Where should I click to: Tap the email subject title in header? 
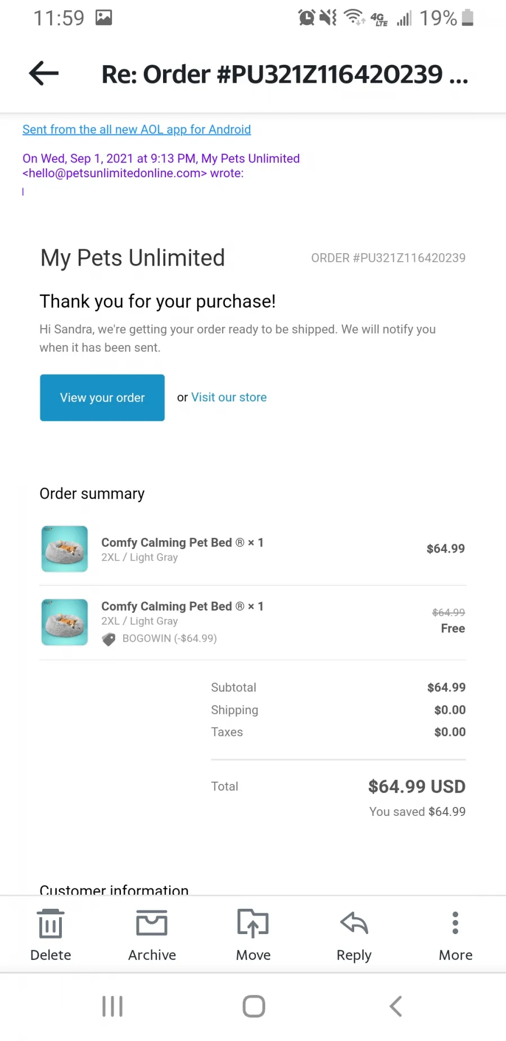point(284,74)
